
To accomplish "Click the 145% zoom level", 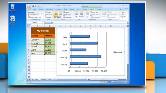I will coord(109,82).
